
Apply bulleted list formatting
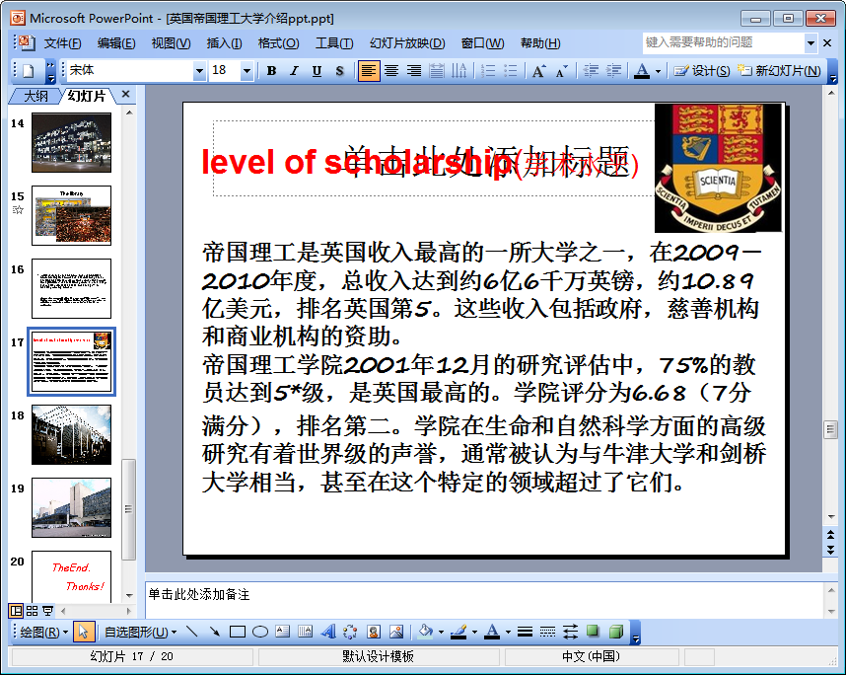coord(511,71)
